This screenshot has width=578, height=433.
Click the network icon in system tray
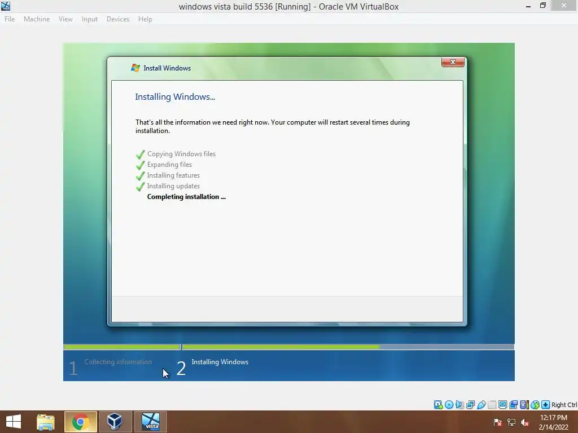(511, 422)
